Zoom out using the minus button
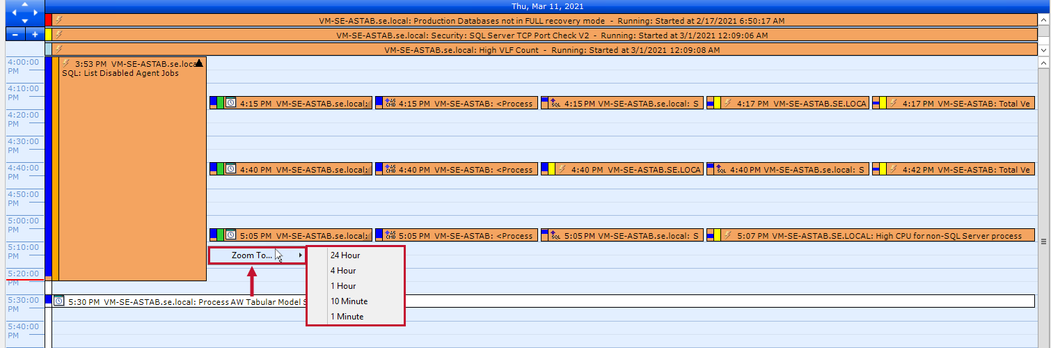Viewport: 1051px width, 348px height. coord(15,34)
